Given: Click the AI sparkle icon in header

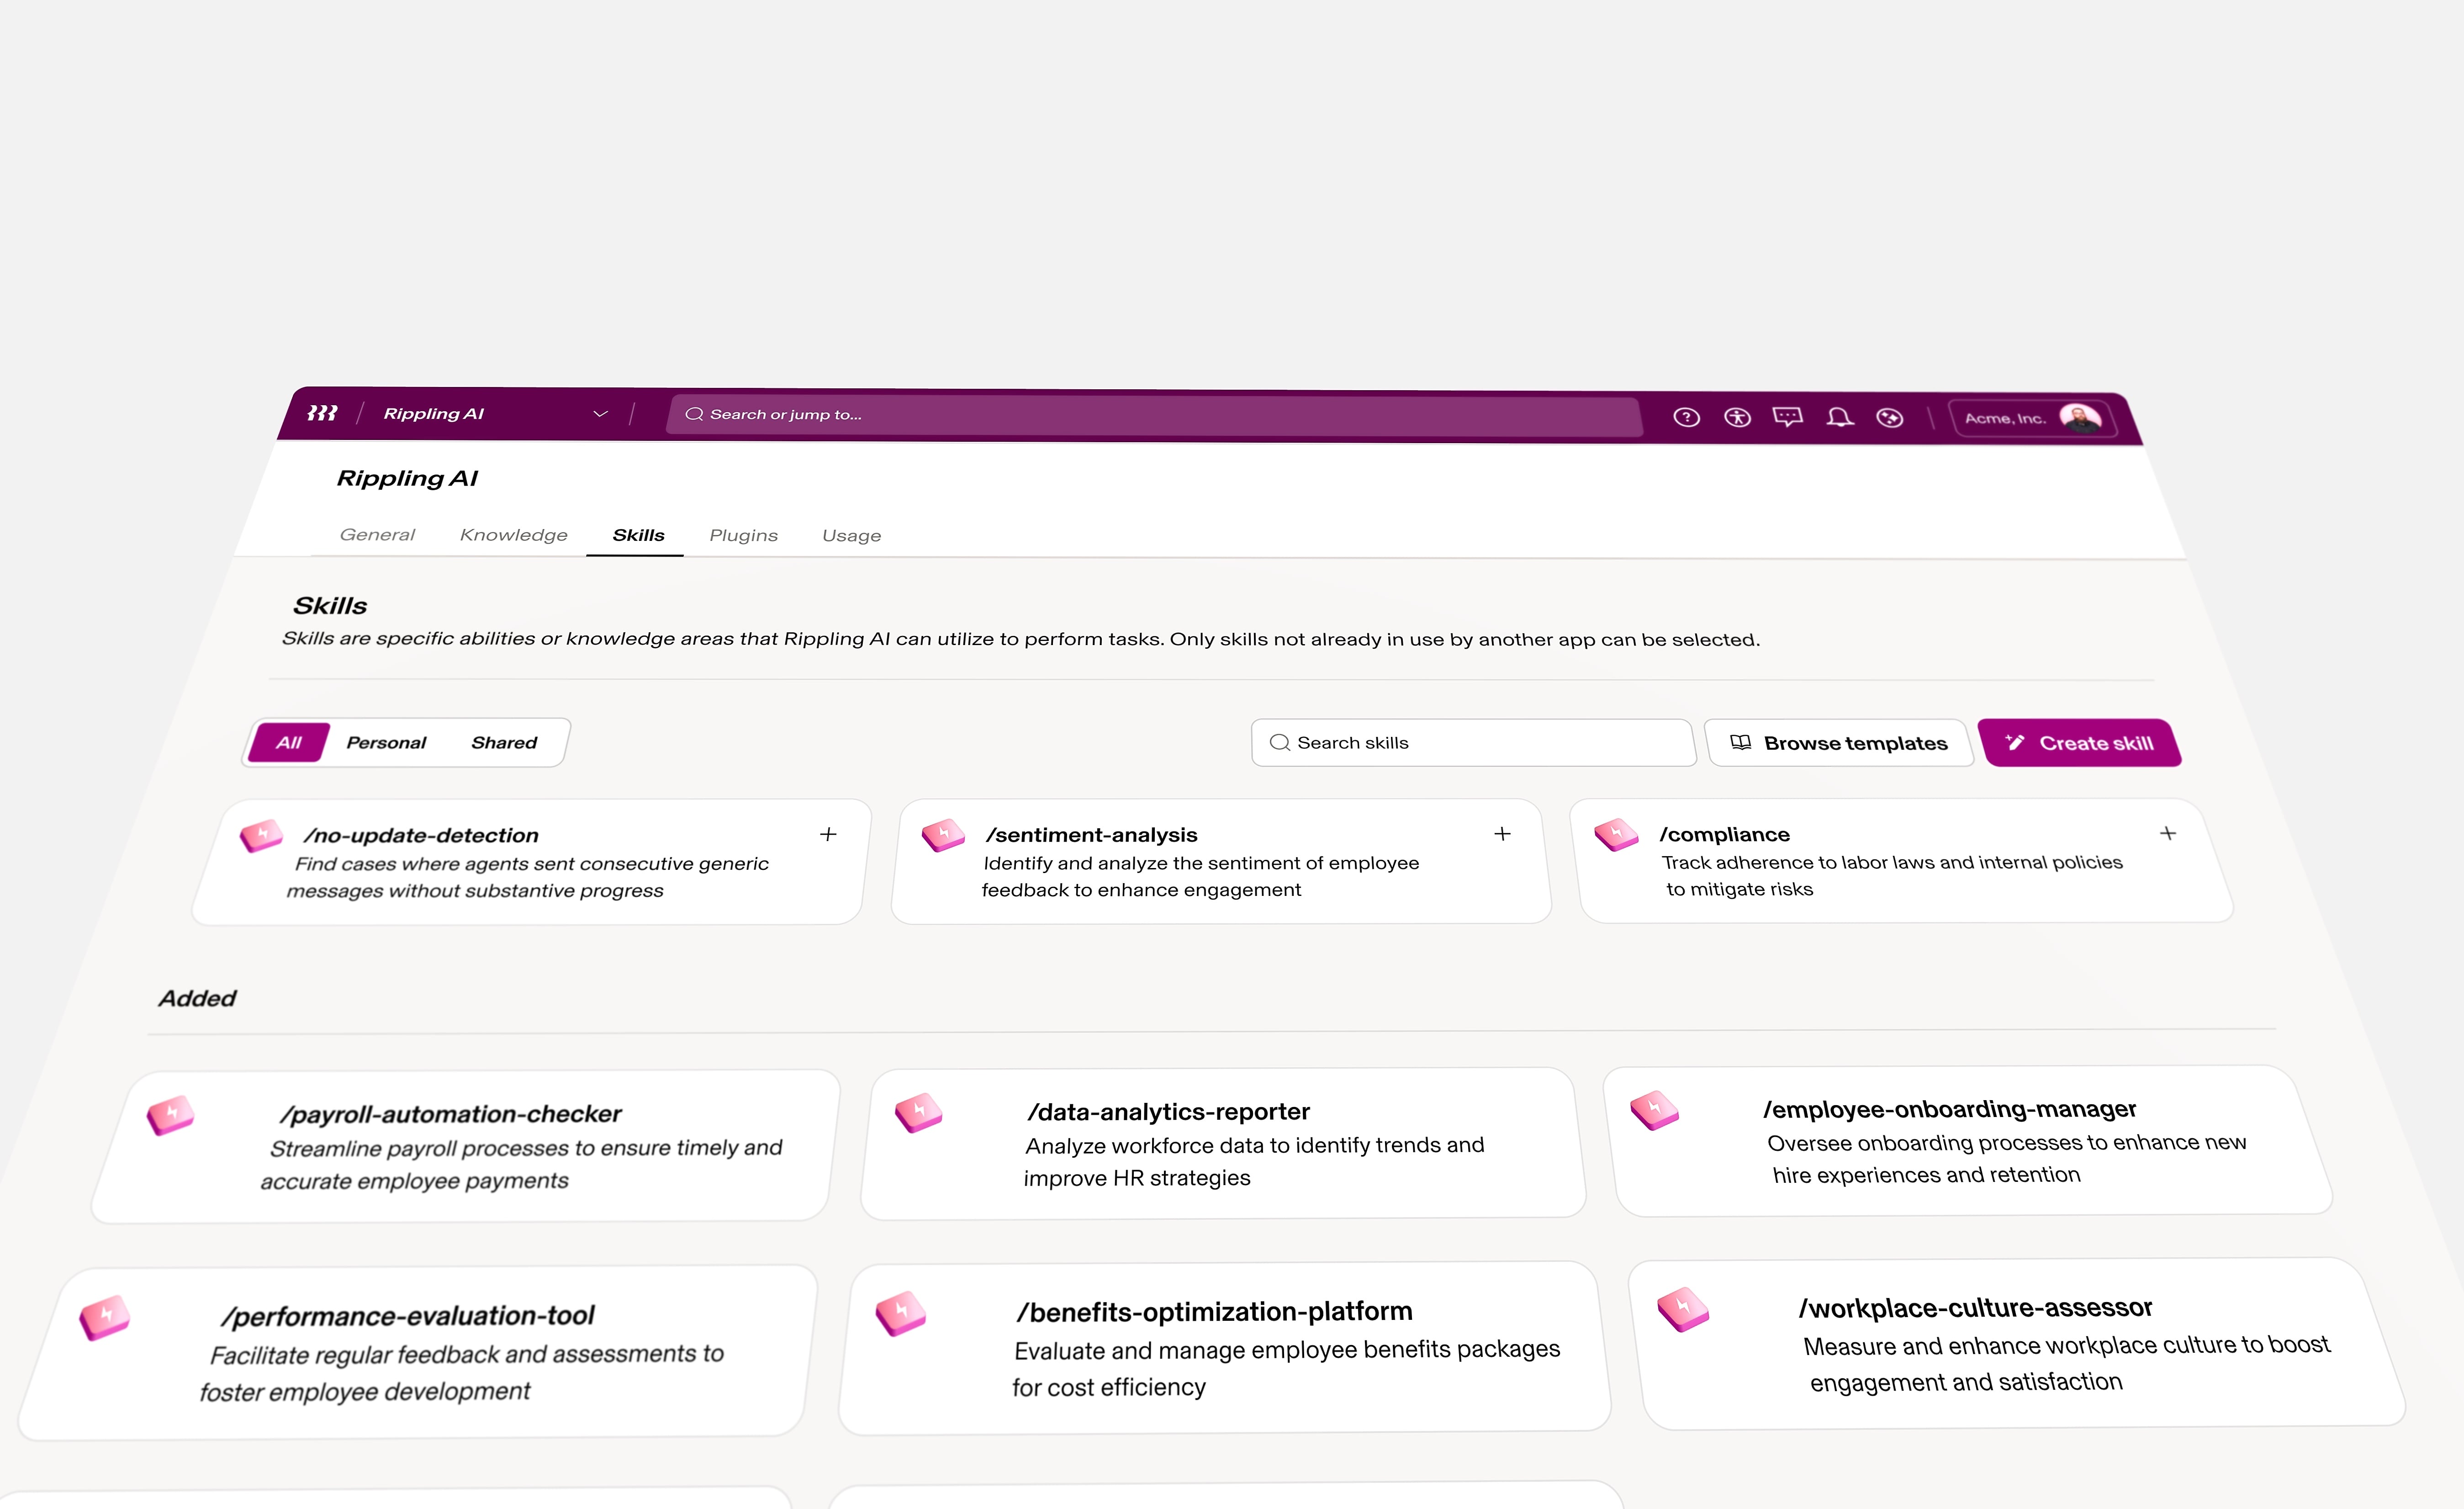Looking at the screenshot, I should click(1889, 418).
